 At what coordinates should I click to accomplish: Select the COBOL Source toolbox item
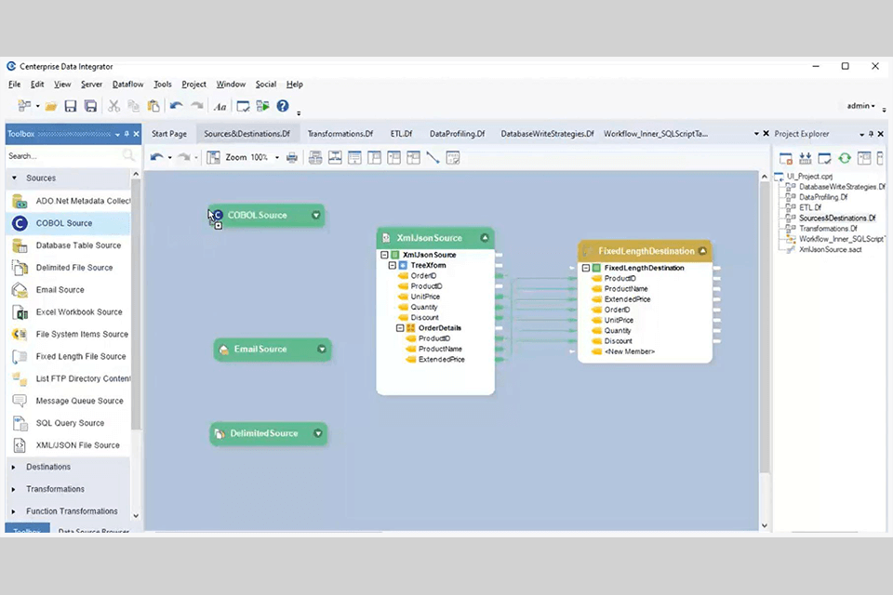(x=68, y=223)
